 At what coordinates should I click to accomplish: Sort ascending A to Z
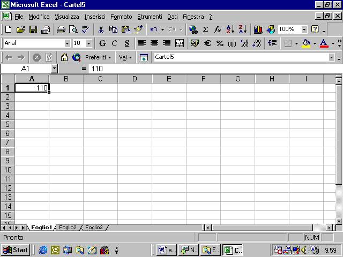[x=230, y=29]
